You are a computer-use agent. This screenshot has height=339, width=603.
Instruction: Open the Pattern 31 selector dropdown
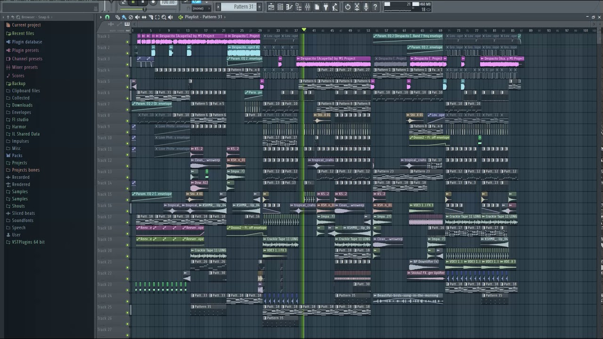tap(238, 7)
